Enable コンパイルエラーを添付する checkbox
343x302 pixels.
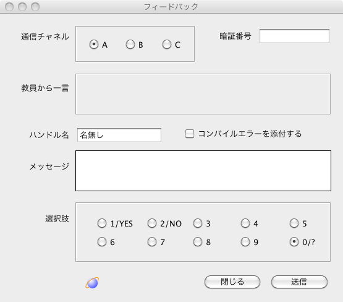[x=190, y=134]
